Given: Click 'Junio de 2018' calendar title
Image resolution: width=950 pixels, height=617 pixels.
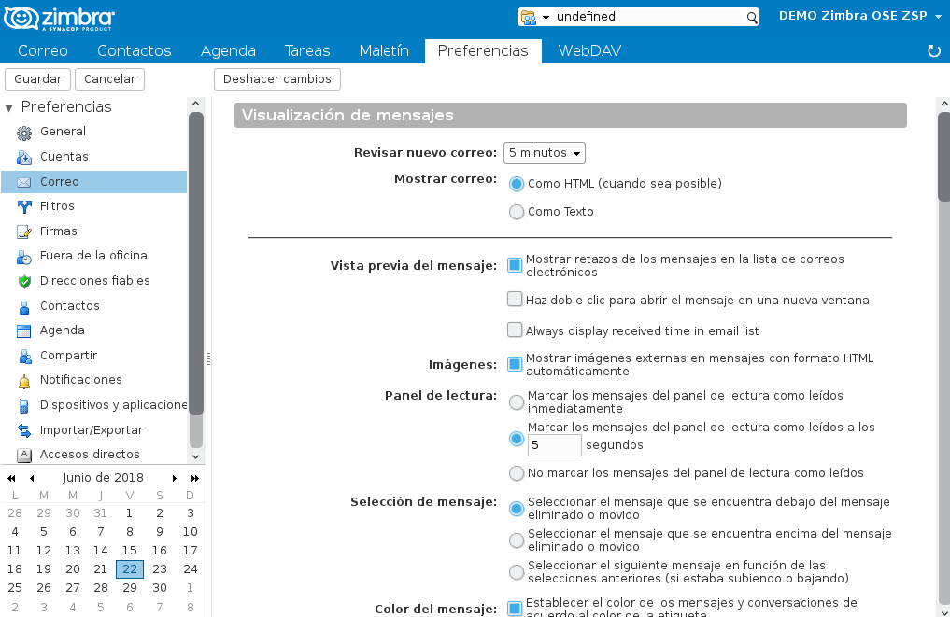Looking at the screenshot, I should click(x=103, y=478).
